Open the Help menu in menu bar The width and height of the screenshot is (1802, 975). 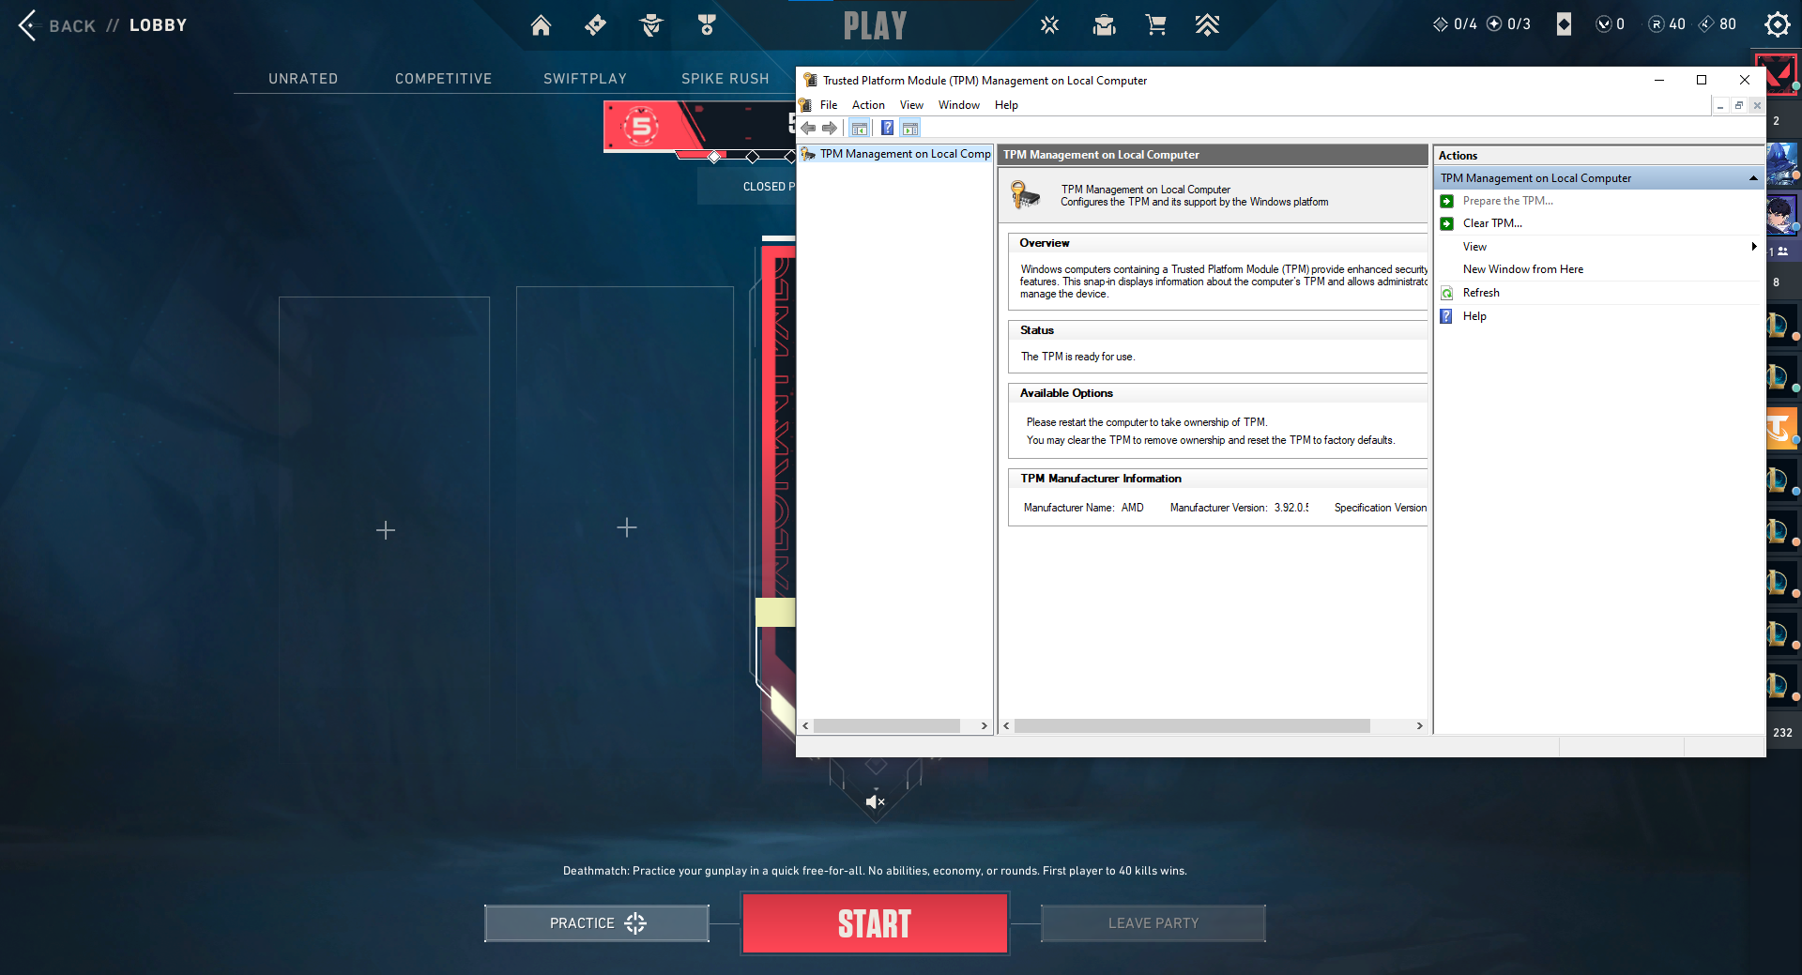point(1006,105)
